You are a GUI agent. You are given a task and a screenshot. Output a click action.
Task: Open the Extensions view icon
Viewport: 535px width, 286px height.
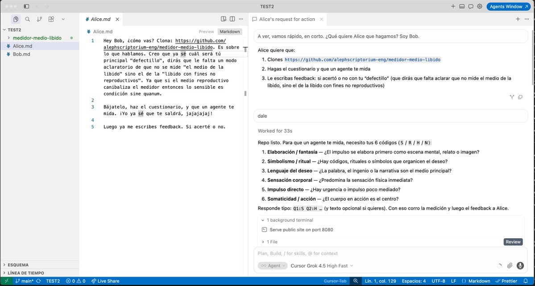tap(51, 20)
